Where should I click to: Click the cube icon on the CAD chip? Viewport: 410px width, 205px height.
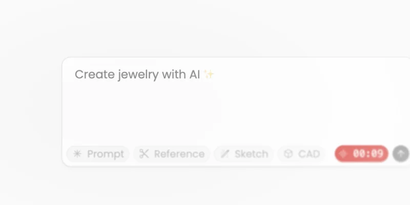(288, 154)
